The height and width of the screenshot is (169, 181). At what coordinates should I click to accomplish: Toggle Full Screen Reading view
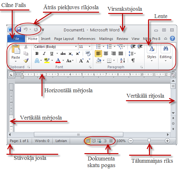point(94,141)
